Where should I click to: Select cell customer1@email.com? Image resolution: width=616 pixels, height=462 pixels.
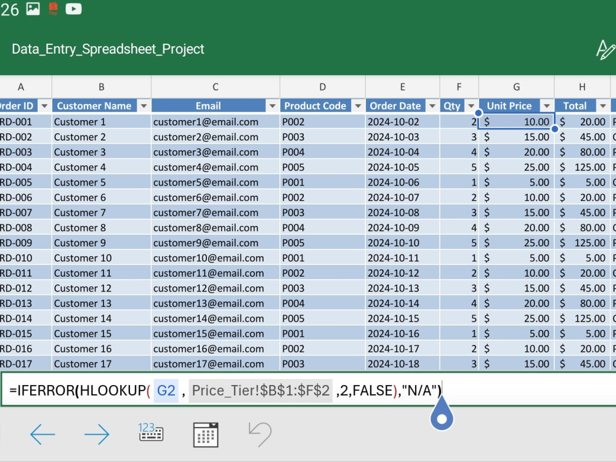(215, 122)
